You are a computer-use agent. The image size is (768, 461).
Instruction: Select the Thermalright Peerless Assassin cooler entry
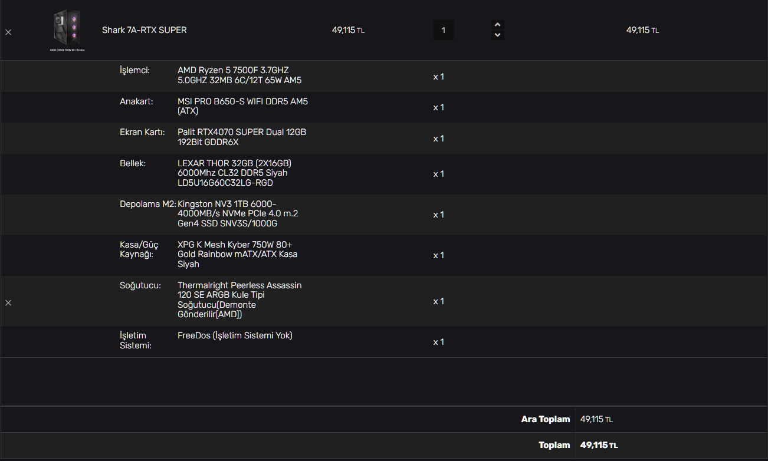click(239, 299)
